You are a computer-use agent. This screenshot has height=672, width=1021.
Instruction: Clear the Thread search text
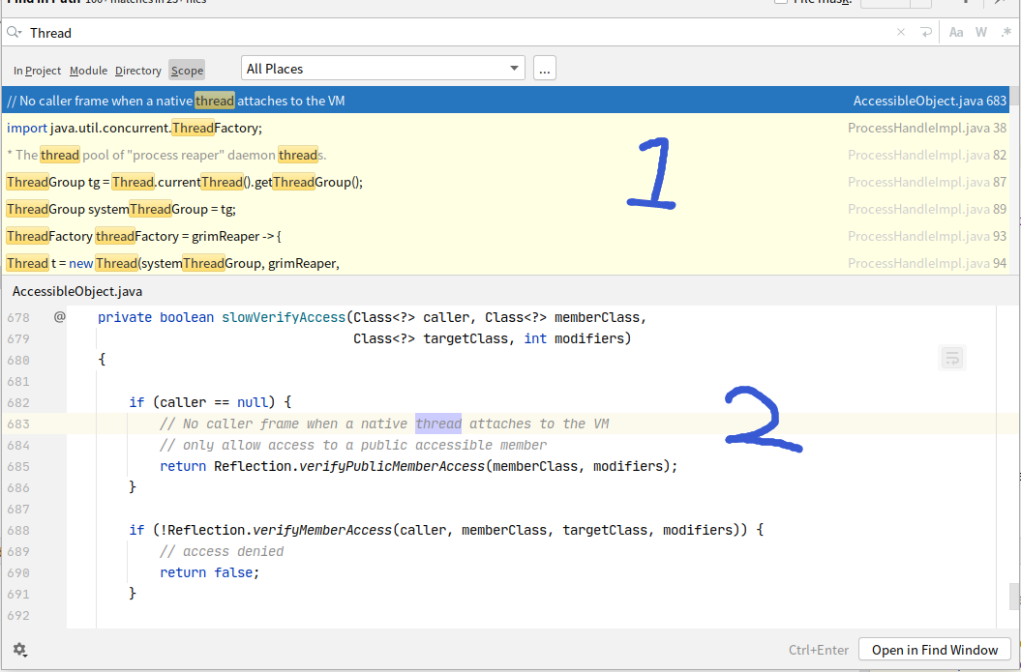[901, 32]
